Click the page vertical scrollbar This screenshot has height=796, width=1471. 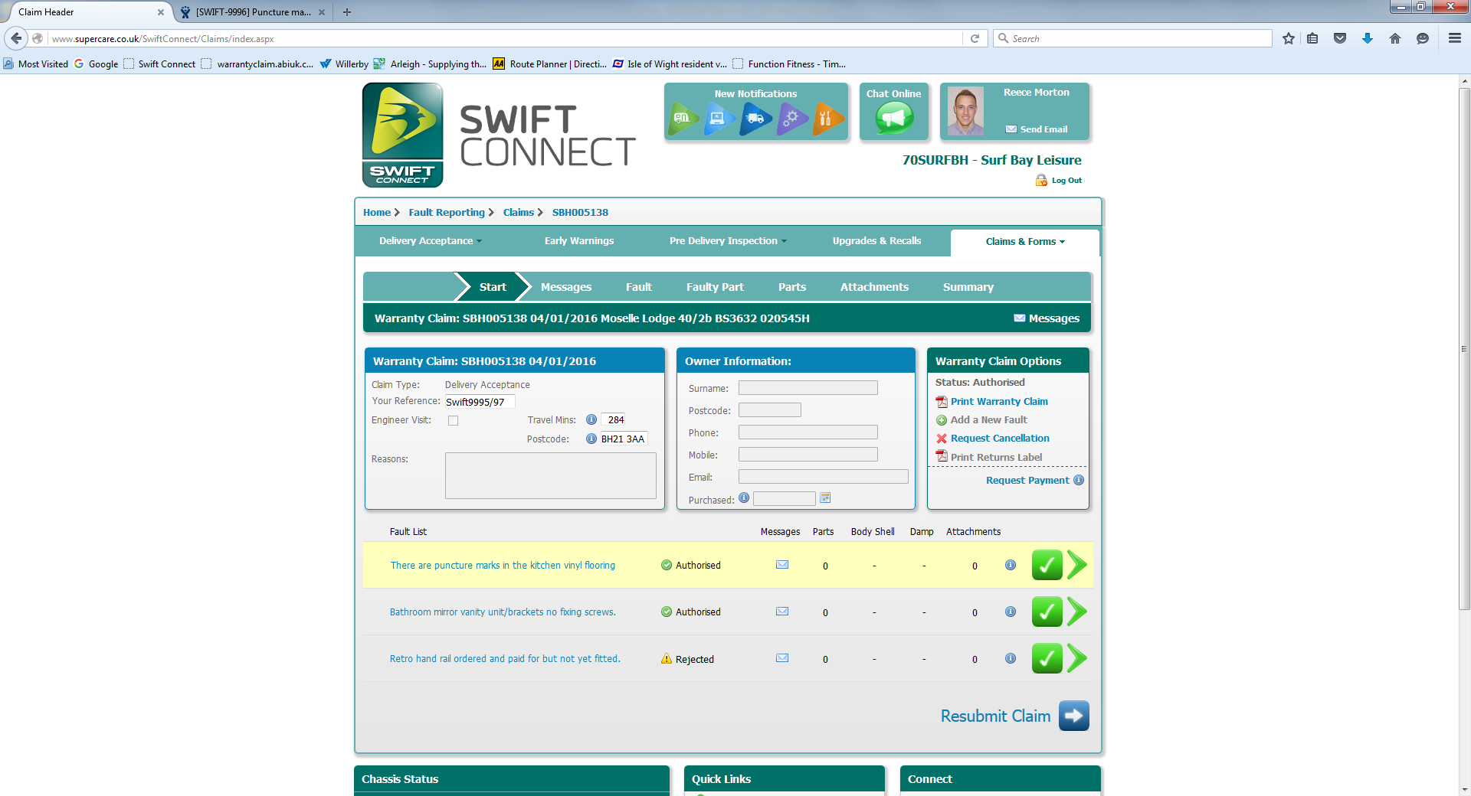coord(1464,349)
